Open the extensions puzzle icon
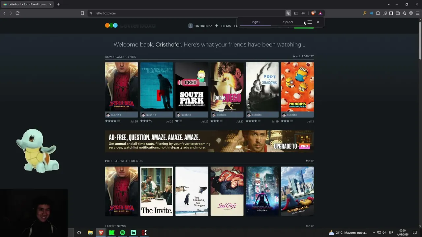This screenshot has height=237, width=422. (378, 13)
